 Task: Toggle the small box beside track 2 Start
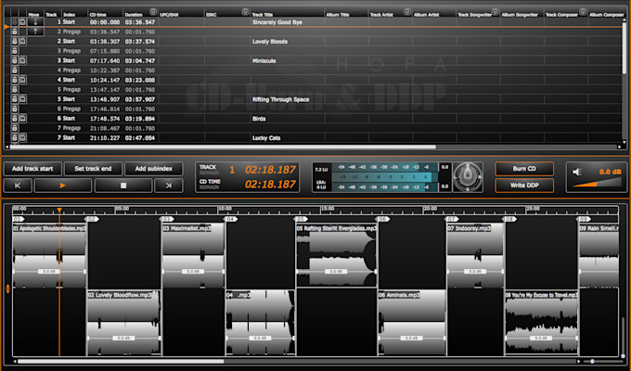(22, 41)
